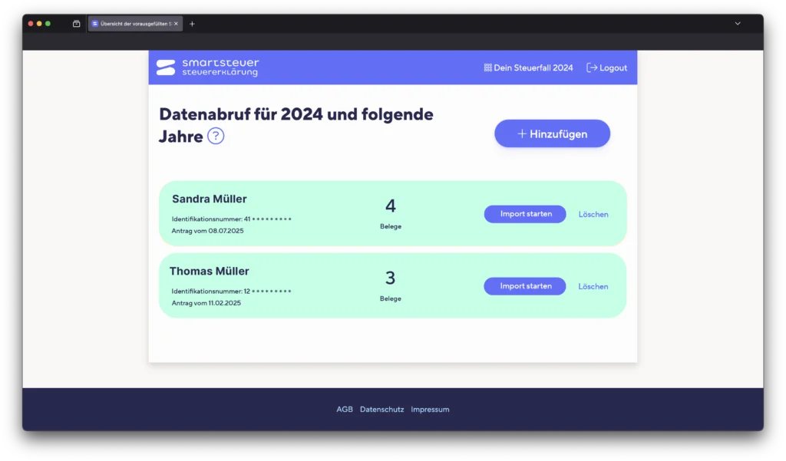This screenshot has width=786, height=461.
Task: Expand the chevron dropdown in title bar
Action: click(738, 24)
